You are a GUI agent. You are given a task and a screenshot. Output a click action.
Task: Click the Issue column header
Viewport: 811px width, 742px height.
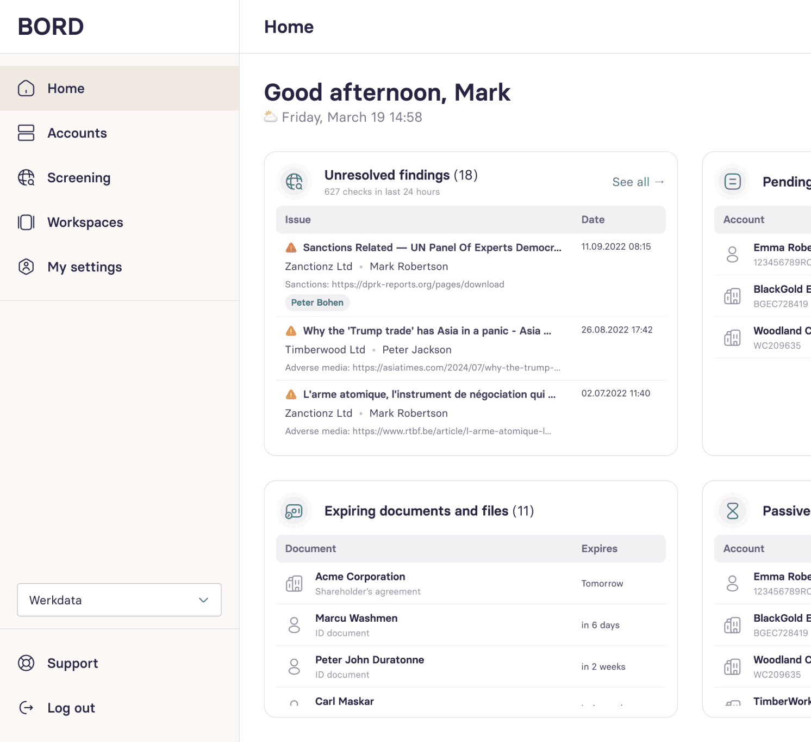pos(298,220)
